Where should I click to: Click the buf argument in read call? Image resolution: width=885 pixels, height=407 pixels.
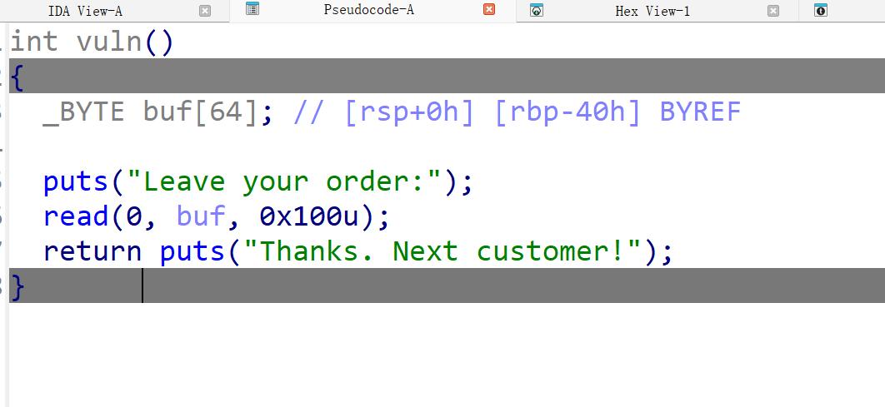[x=201, y=216]
